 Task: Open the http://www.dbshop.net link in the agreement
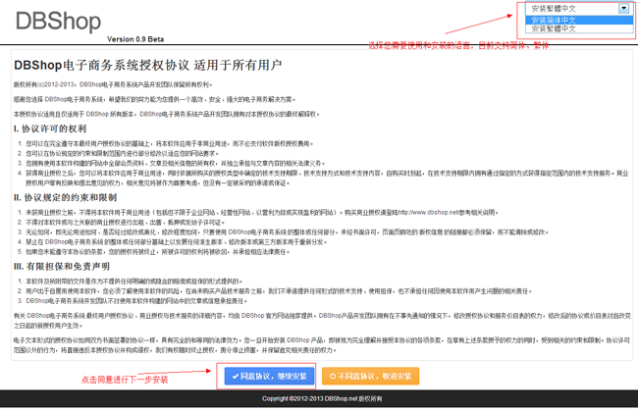pos(429,212)
